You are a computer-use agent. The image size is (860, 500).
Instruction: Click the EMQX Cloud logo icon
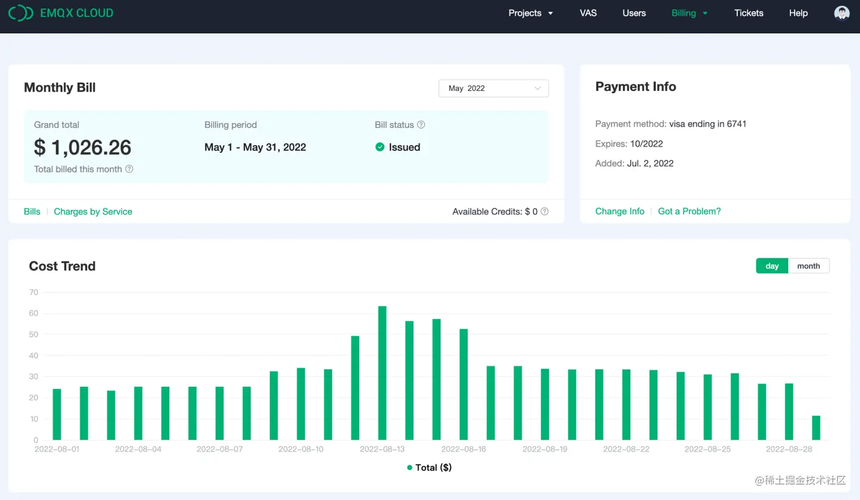pyautogui.click(x=21, y=13)
